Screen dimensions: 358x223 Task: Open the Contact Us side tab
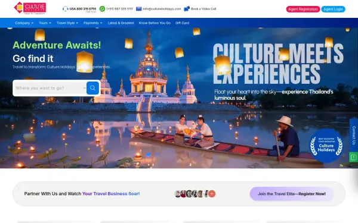coord(354,135)
